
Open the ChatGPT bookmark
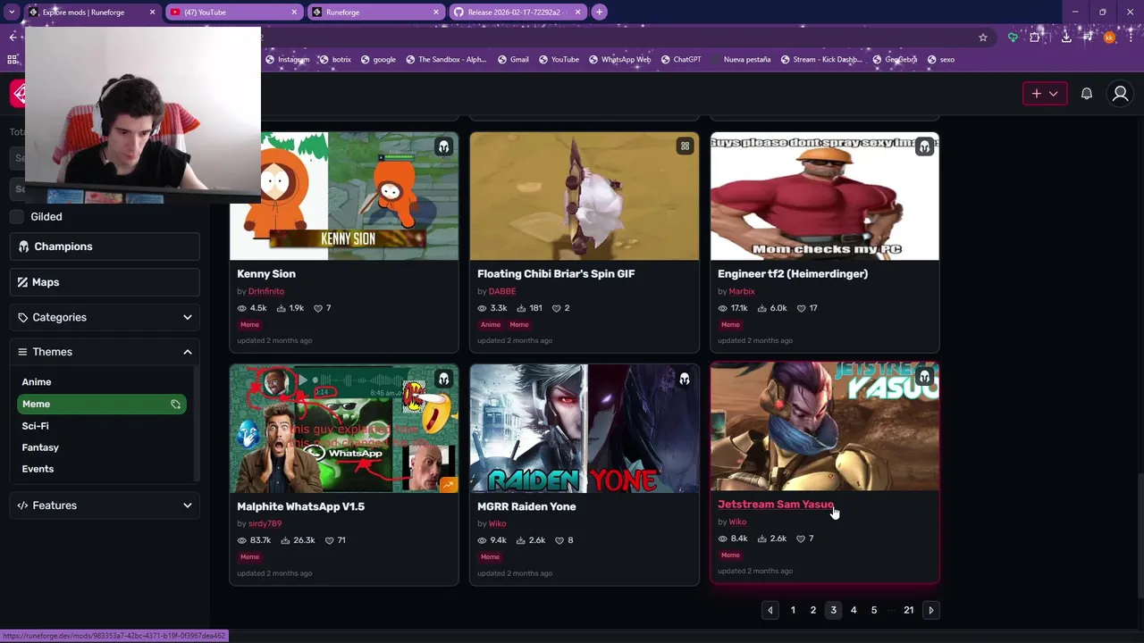(x=680, y=60)
